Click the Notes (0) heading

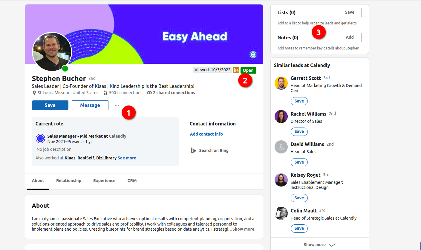click(x=288, y=38)
